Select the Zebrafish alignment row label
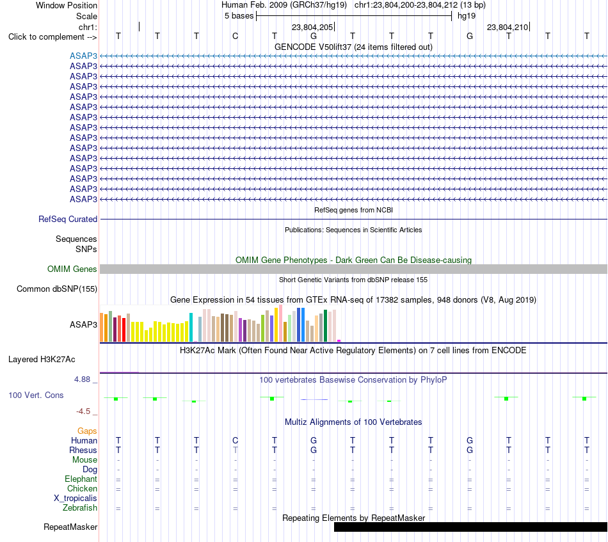Screen dimensions: 608x542 tap(80, 508)
